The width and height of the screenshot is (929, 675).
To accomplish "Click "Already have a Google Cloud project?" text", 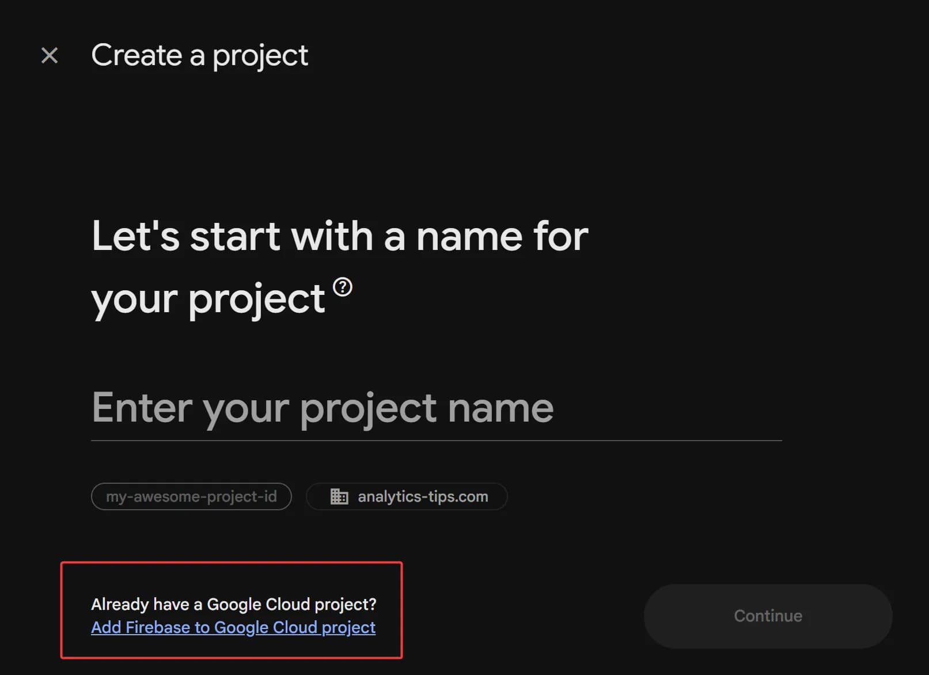I will click(x=233, y=604).
